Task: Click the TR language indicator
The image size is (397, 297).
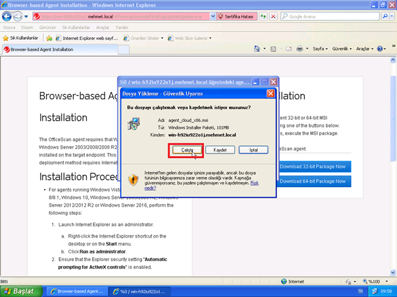Action: point(360,291)
